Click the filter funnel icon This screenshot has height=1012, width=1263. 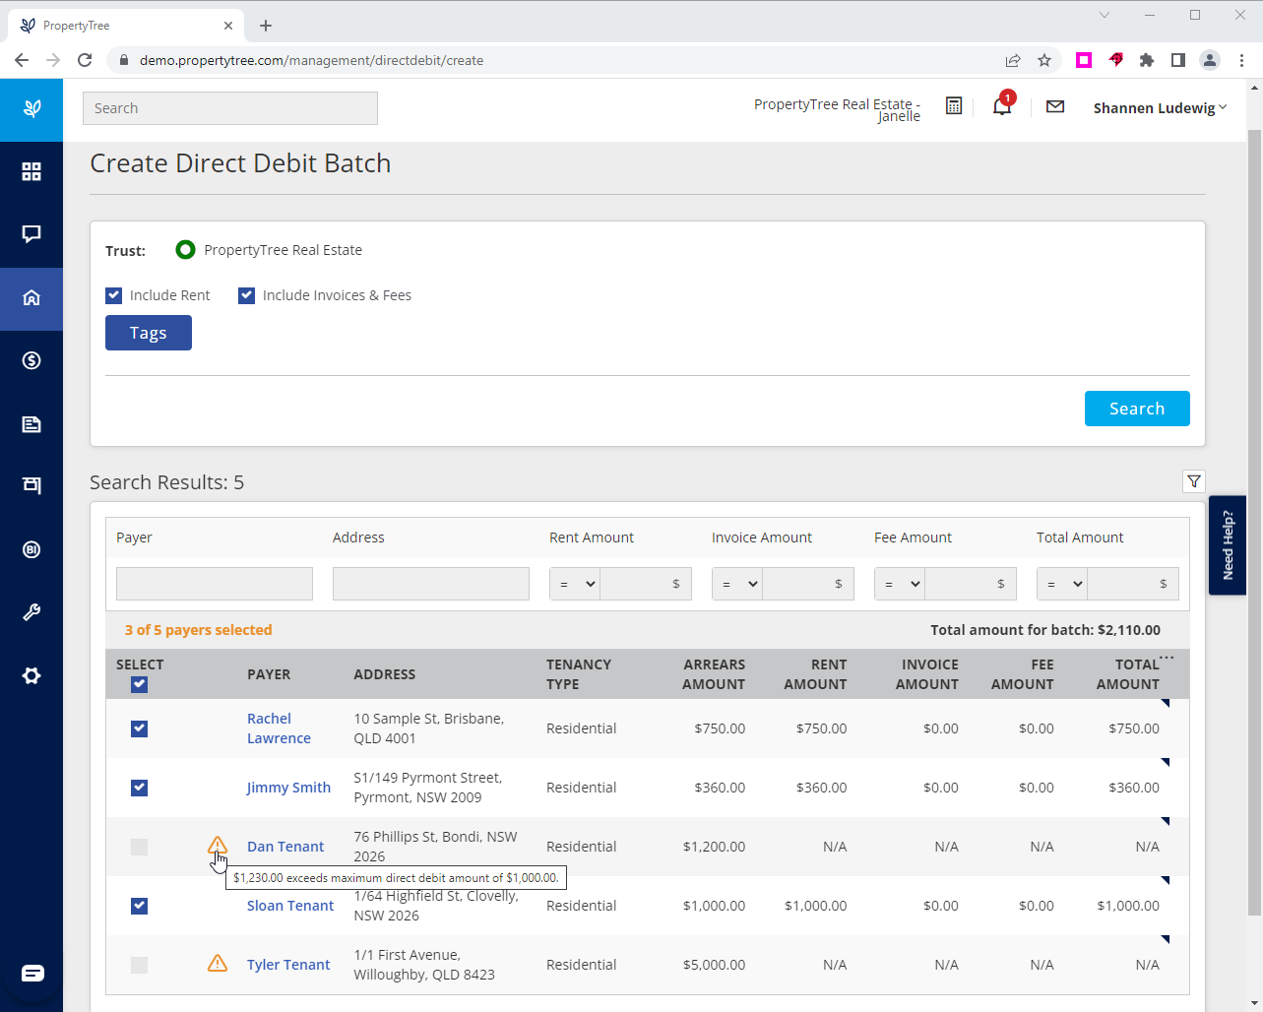pyautogui.click(x=1193, y=481)
